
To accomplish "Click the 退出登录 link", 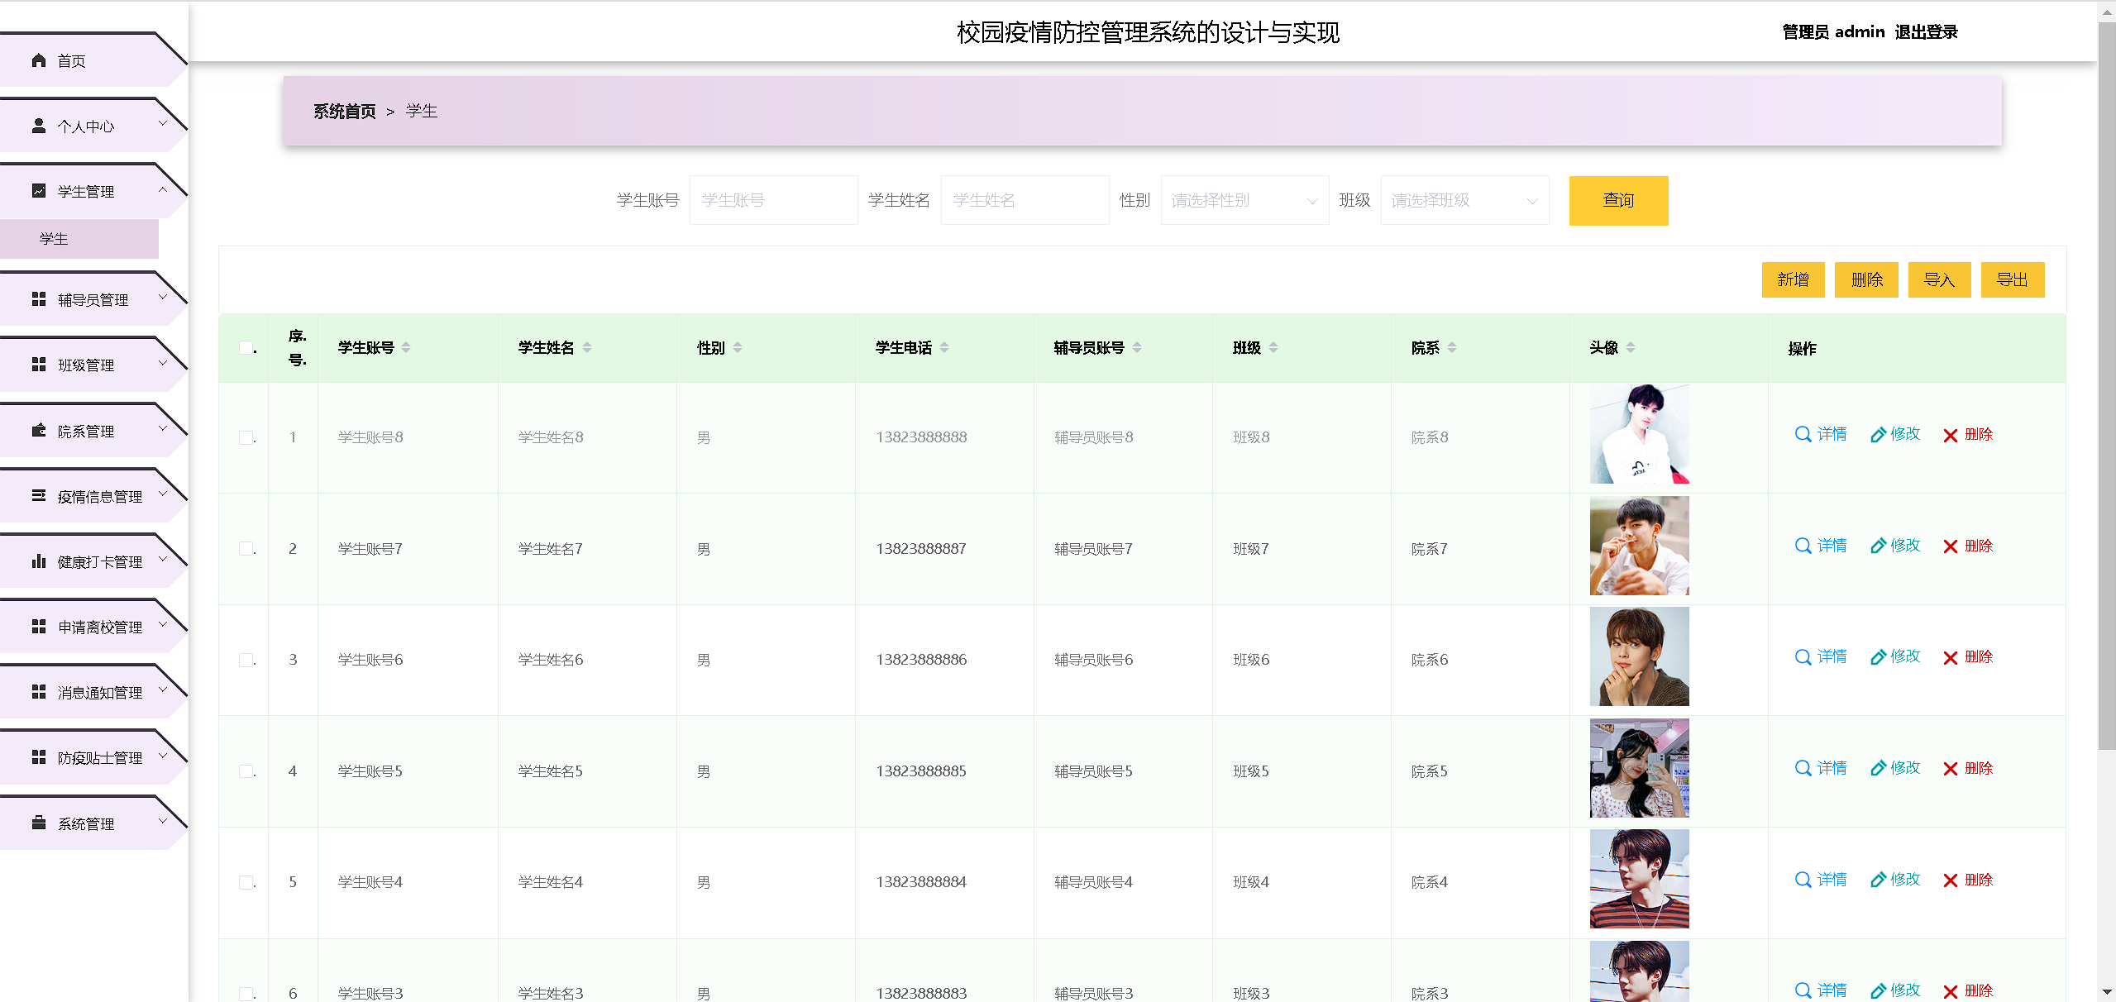I will 1926,32.
